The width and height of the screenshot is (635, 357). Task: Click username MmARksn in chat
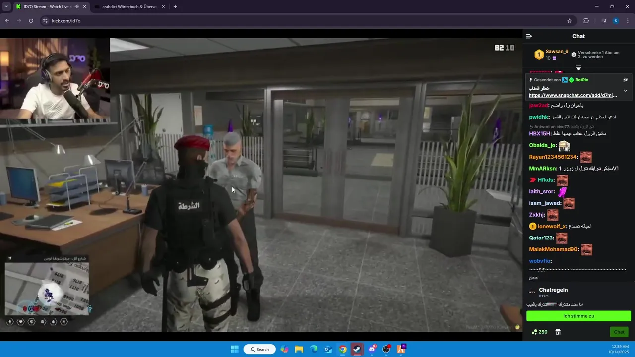(x=543, y=169)
